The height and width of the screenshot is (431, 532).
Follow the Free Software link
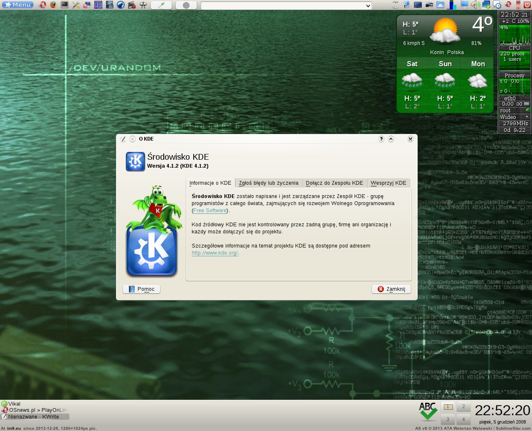click(x=210, y=211)
